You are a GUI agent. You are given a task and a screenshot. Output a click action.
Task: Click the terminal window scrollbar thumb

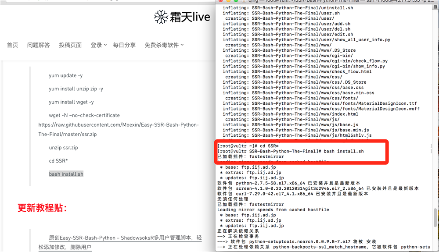[x=435, y=217]
